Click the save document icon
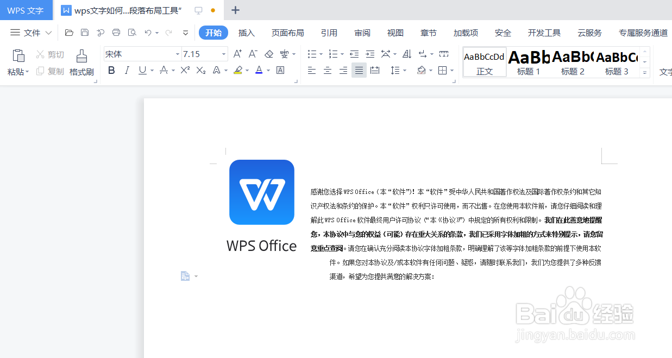Screen dimensions: 672x358 click(85, 33)
